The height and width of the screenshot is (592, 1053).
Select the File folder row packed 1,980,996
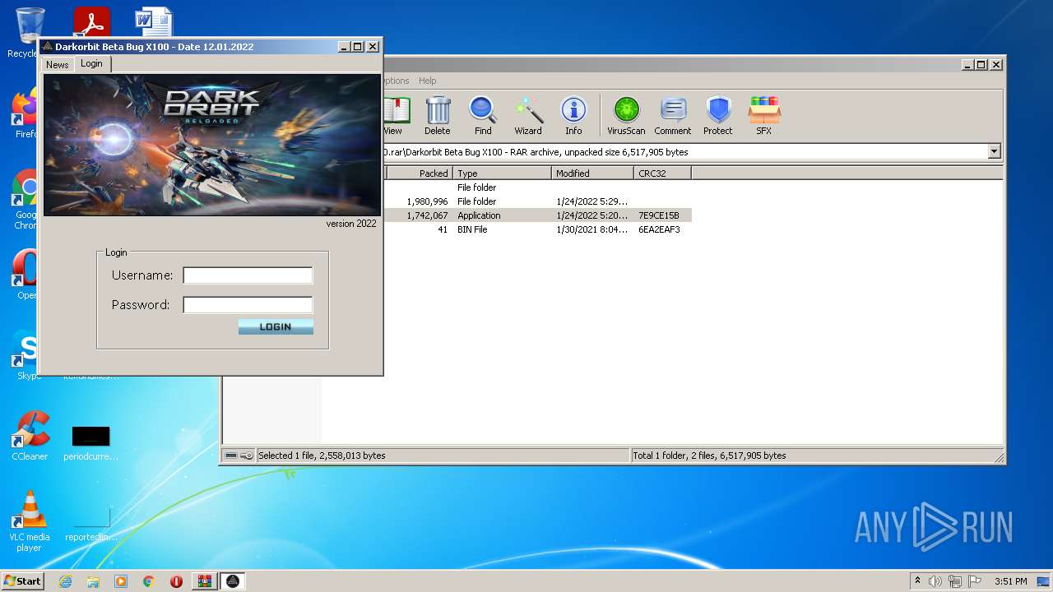(x=537, y=201)
